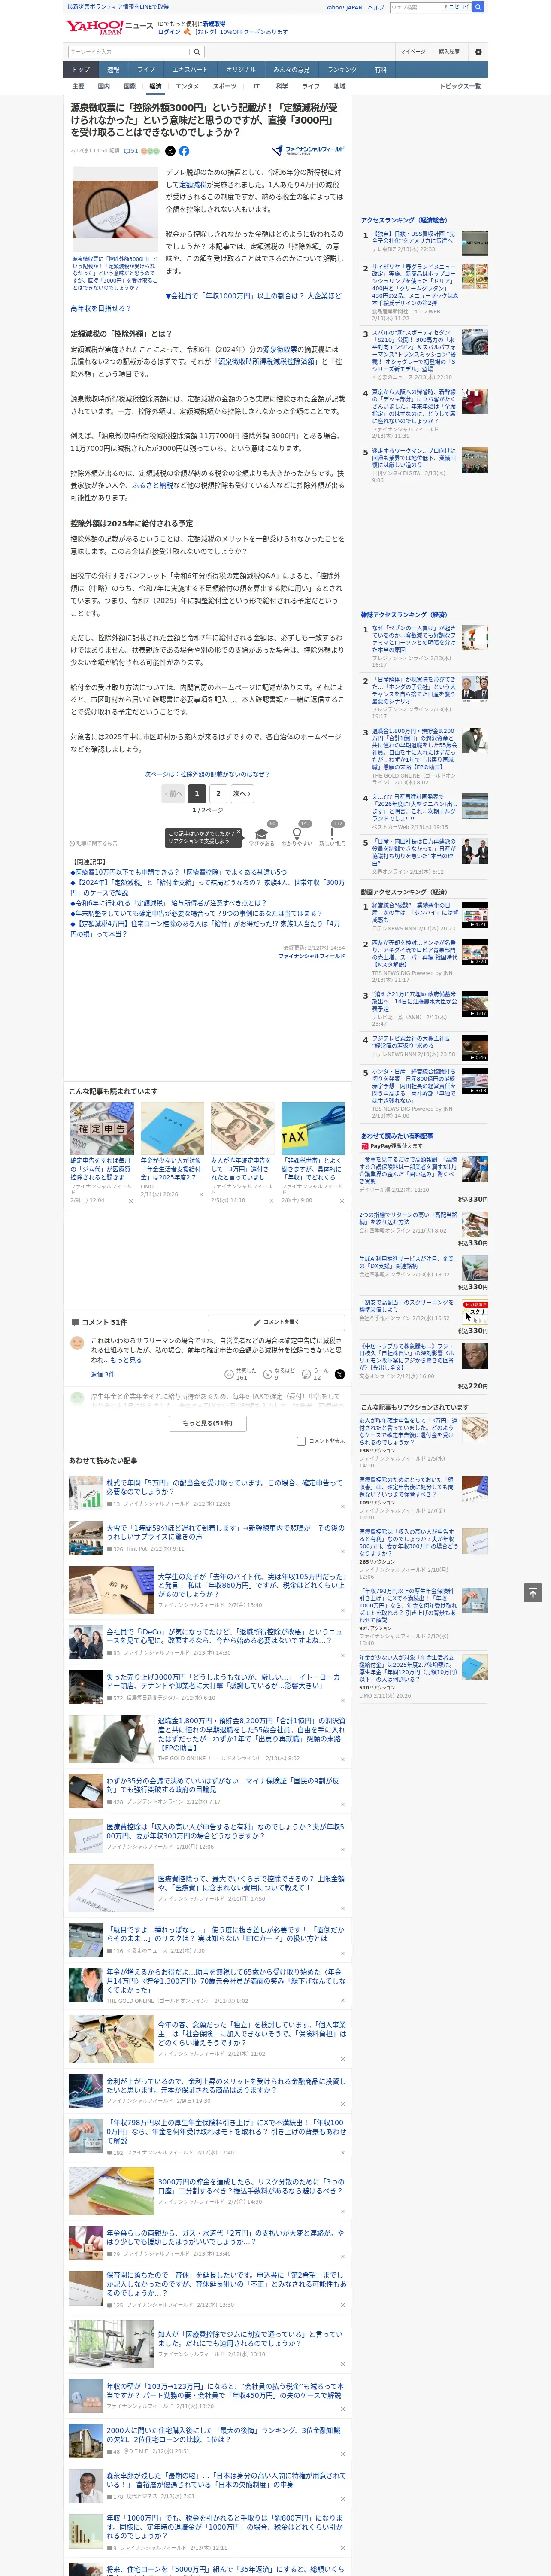
Task: Share article on X icon below headline
Action: click(170, 151)
